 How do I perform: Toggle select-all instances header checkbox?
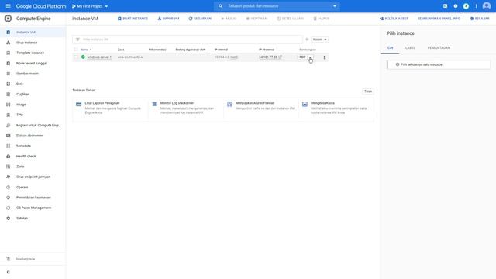[76, 50]
